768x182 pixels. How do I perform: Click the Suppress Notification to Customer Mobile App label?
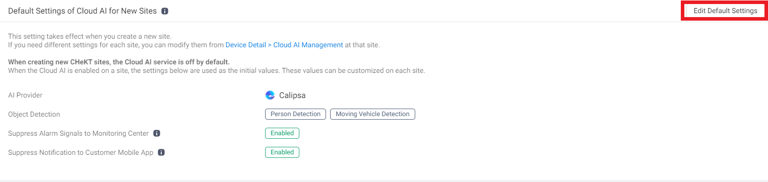(x=81, y=152)
